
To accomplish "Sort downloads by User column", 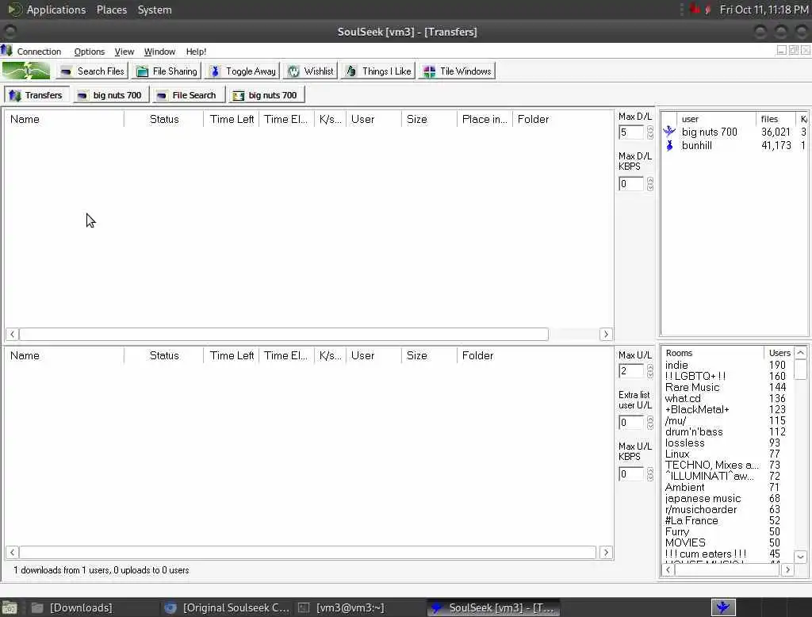I will 374,119.
